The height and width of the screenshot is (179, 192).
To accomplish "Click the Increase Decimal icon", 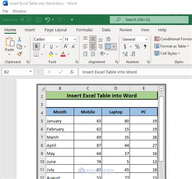I will pyautogui.click(x=125, y=54).
